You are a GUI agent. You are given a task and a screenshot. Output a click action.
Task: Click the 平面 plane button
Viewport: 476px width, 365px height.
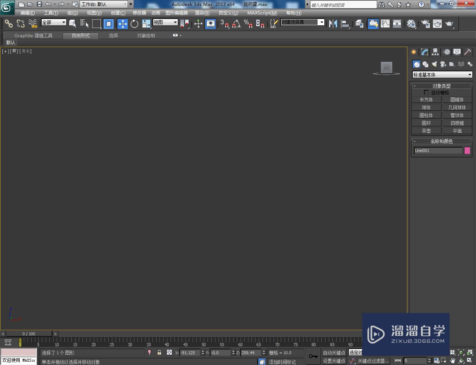[x=457, y=131]
